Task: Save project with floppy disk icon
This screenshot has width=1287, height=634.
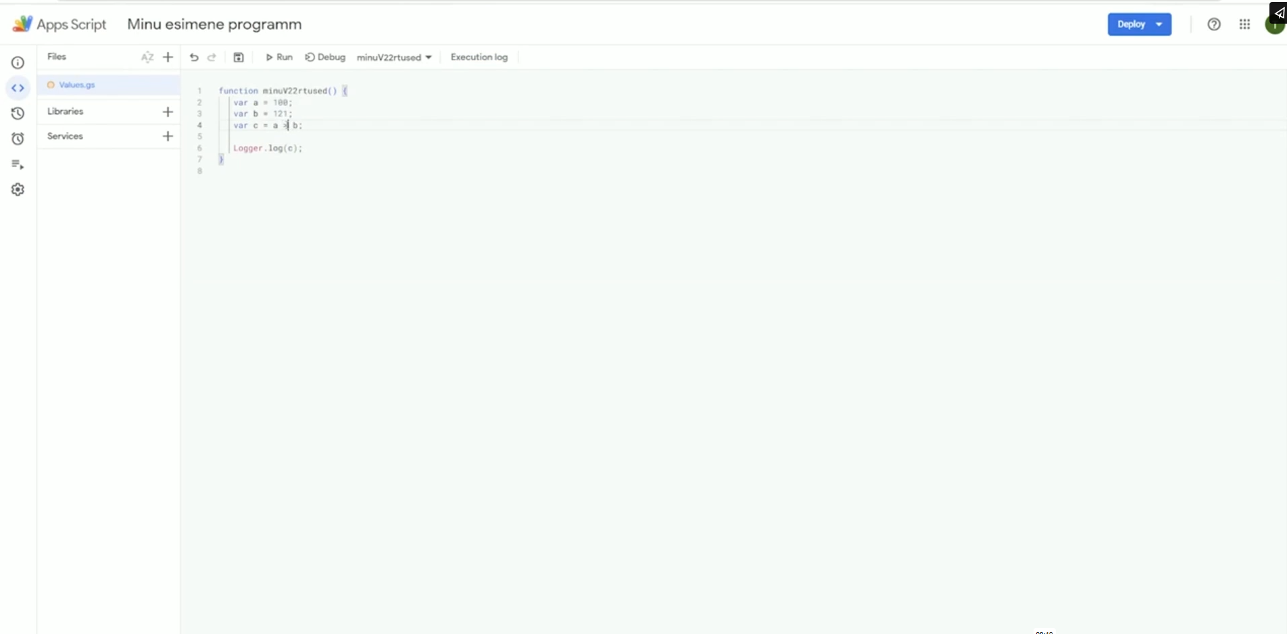Action: 239,57
